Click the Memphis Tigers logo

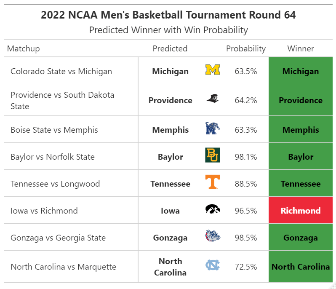click(213, 128)
